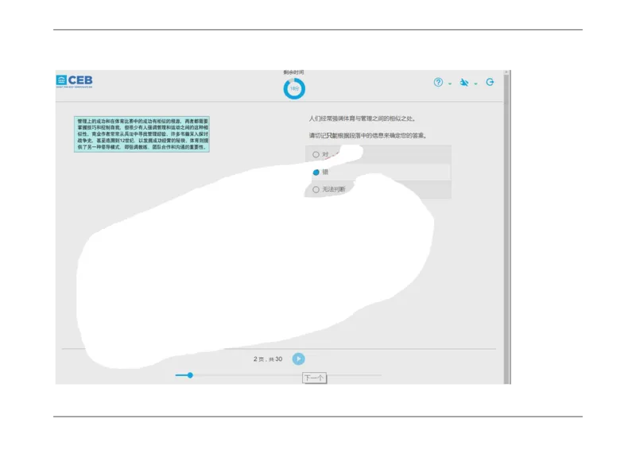Click the highlighted reading passage box
The image size is (636, 450).
142,134
